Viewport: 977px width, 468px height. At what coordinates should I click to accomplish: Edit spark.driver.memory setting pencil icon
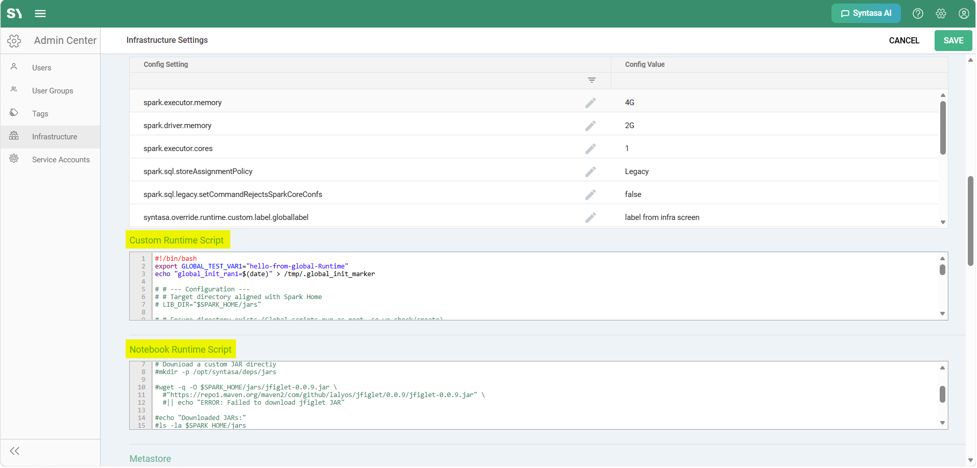coord(590,126)
